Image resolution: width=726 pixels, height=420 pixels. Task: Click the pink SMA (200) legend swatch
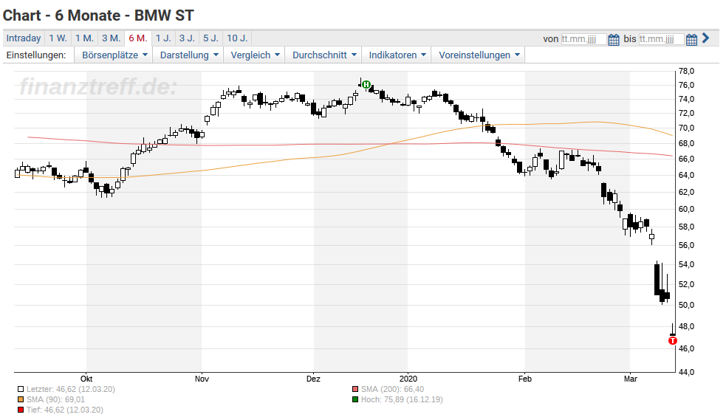pyautogui.click(x=355, y=390)
